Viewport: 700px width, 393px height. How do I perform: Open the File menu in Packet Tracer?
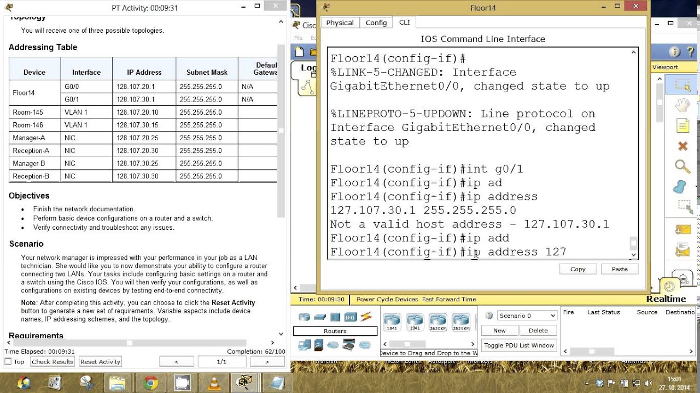click(299, 38)
